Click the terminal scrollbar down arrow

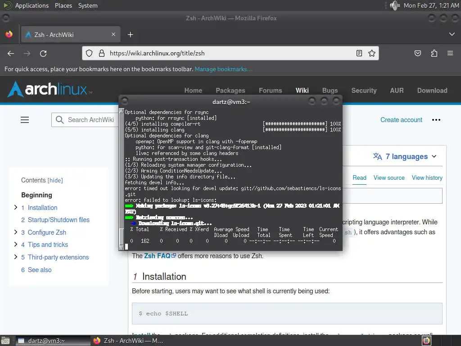121,248
